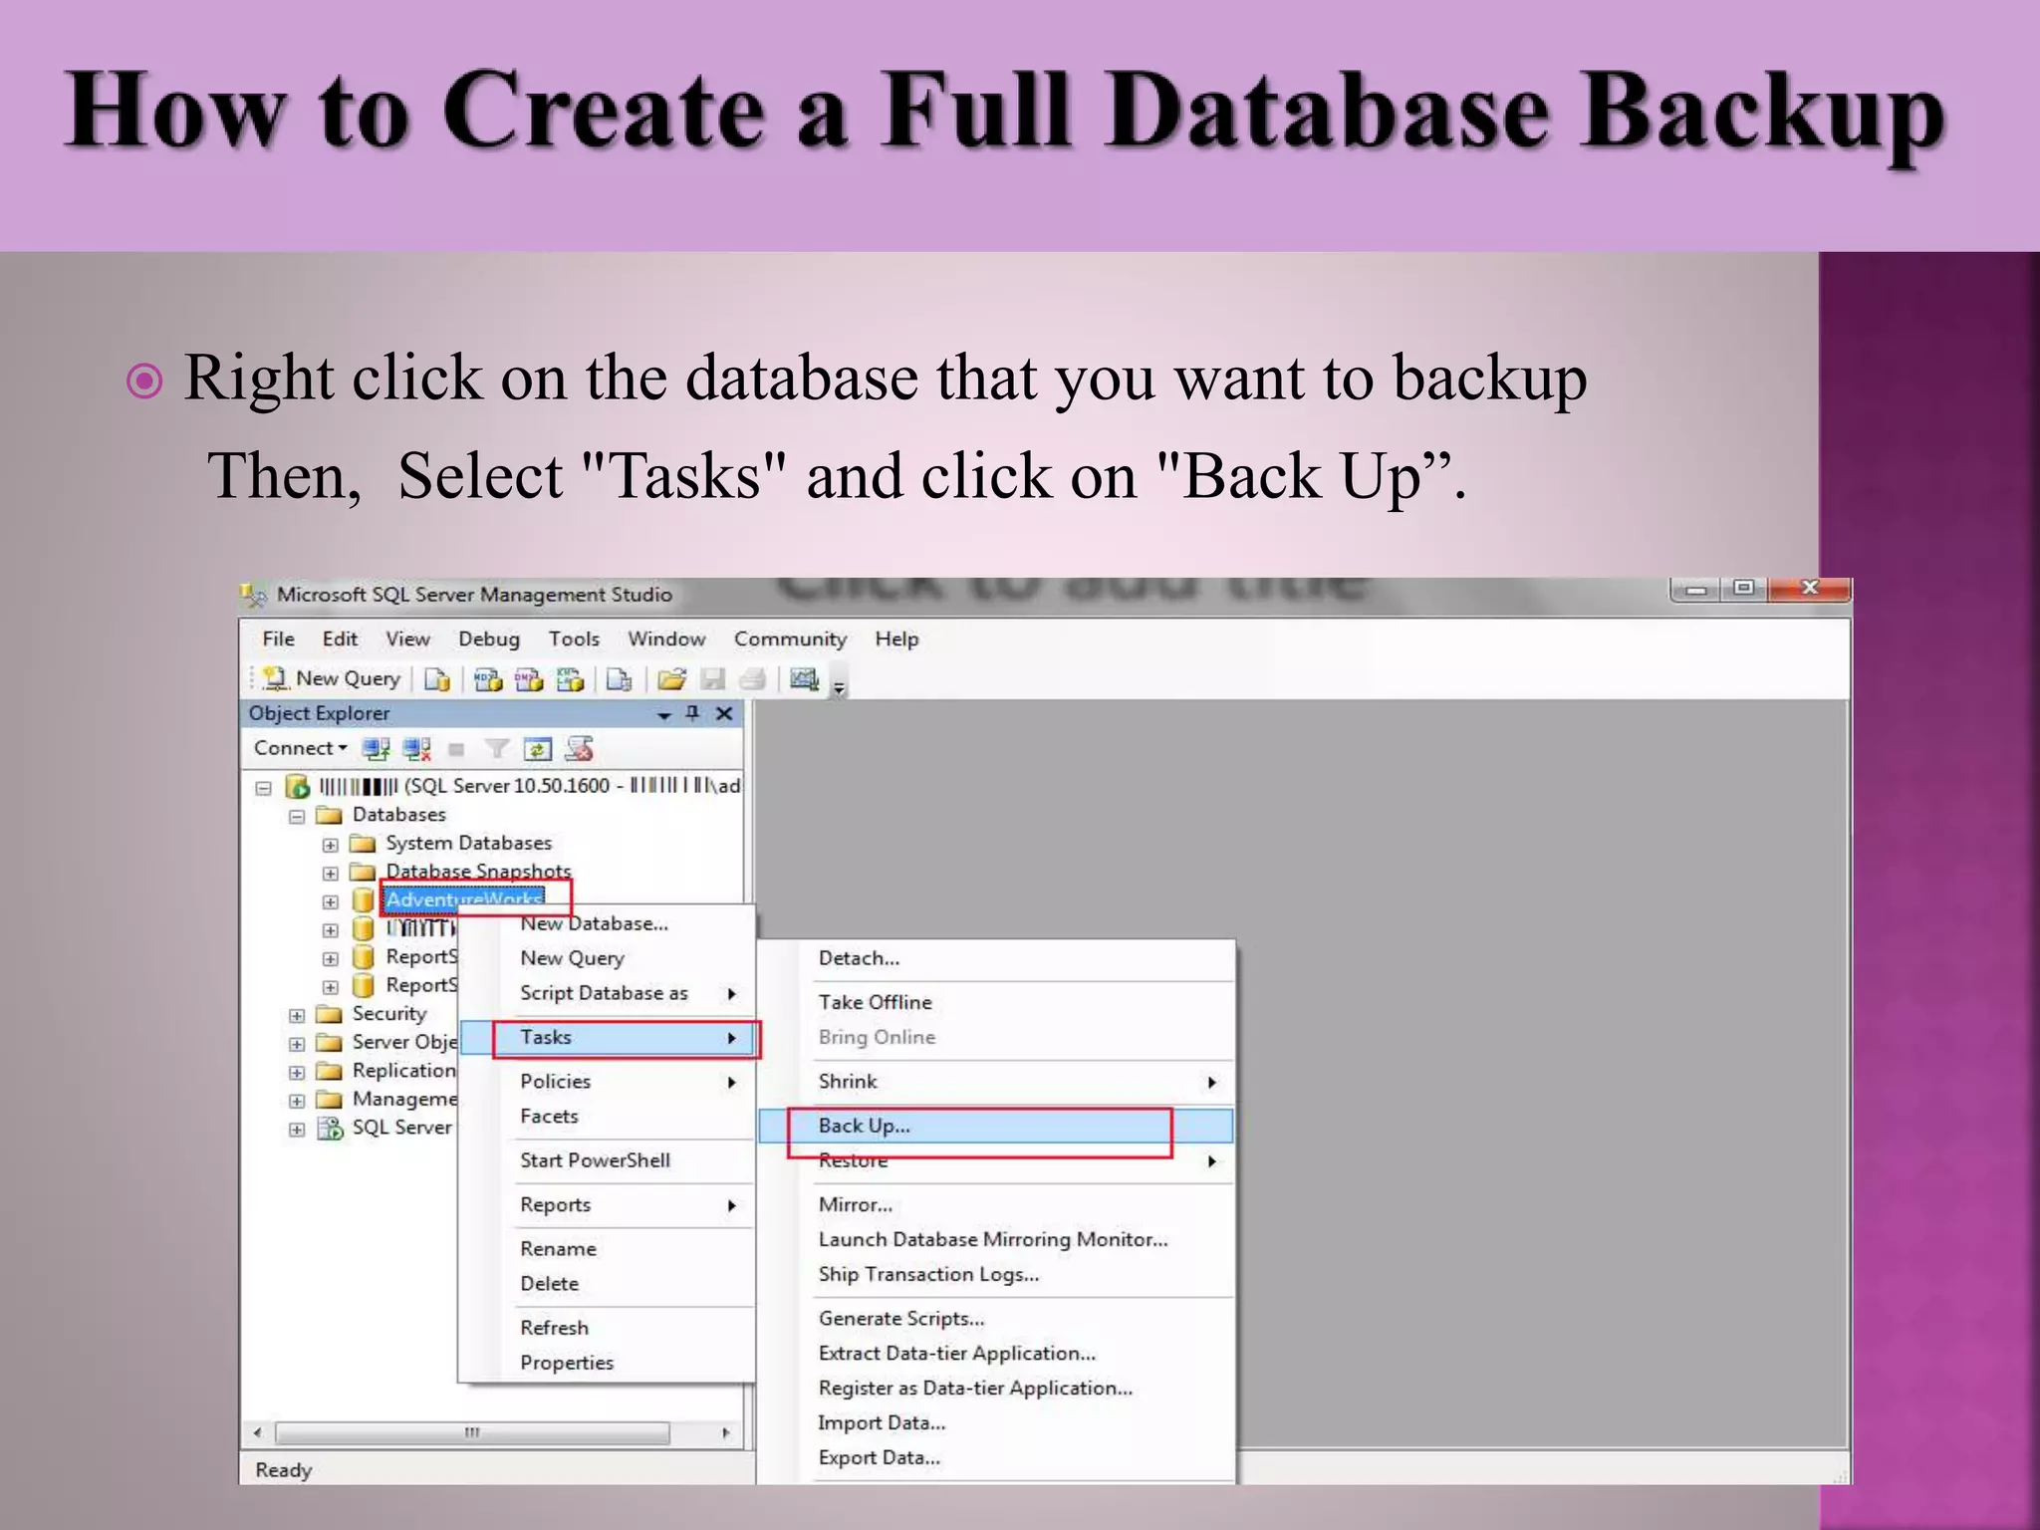Click the New Query toolbar button
Image resolution: width=2040 pixels, height=1530 pixels.
tap(333, 679)
